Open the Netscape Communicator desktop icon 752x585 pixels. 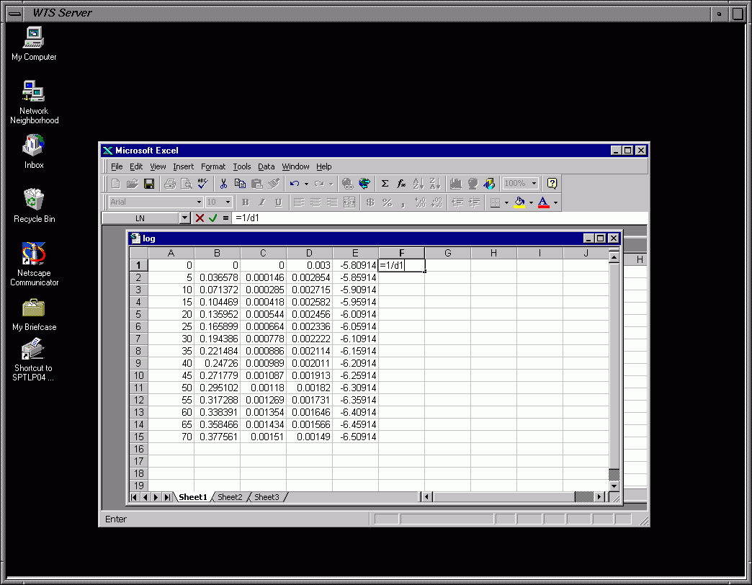[34, 264]
